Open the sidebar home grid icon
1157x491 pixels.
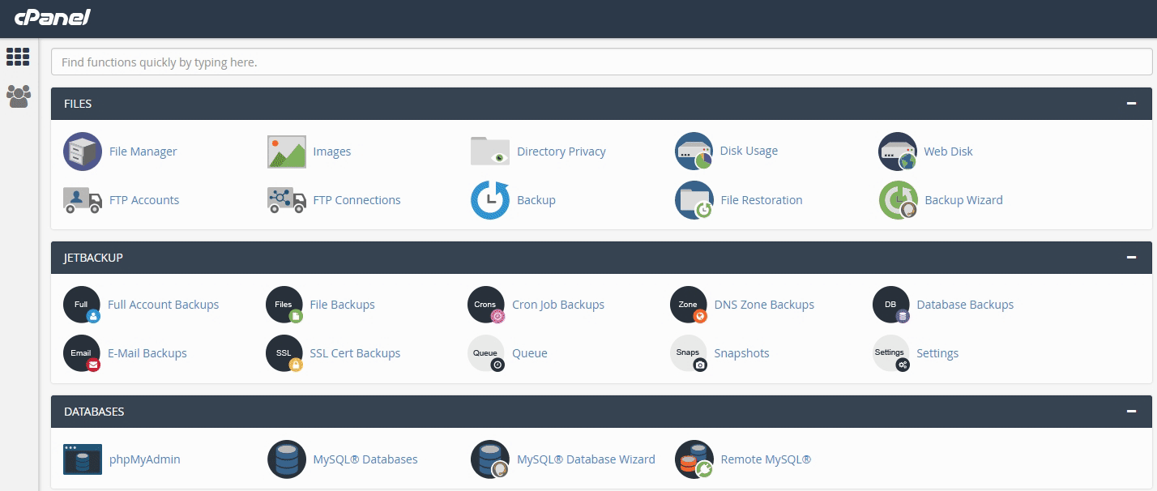pos(18,57)
